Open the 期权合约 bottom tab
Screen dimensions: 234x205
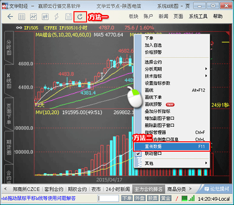click(x=77, y=189)
